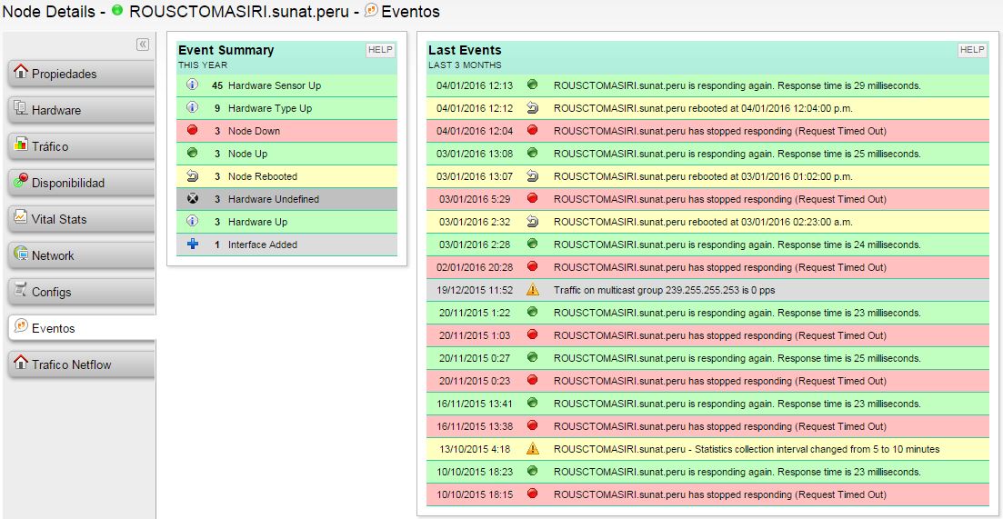Open the Propiedades sidebar tab

click(x=81, y=74)
